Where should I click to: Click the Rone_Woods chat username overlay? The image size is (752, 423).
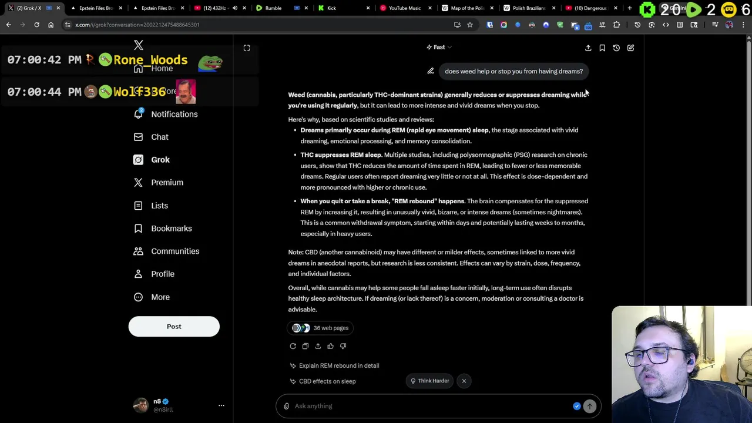150,60
